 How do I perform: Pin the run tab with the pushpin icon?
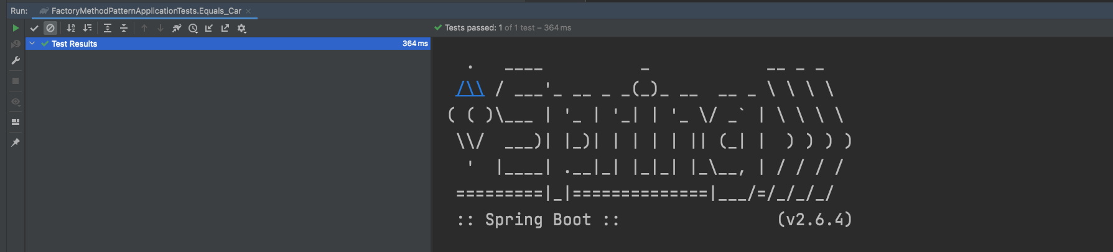coord(16,142)
